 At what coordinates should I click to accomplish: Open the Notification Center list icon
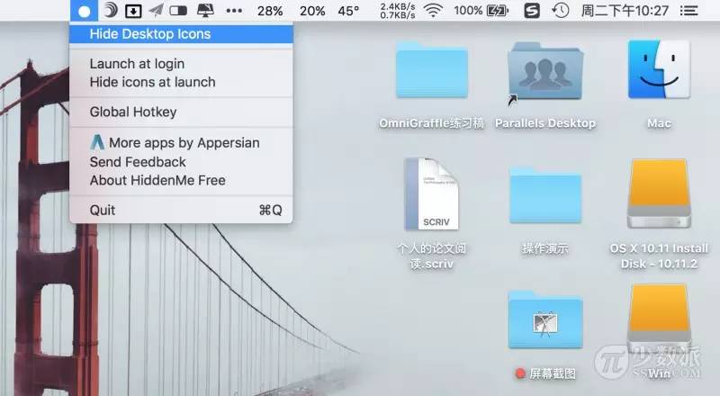[689, 11]
